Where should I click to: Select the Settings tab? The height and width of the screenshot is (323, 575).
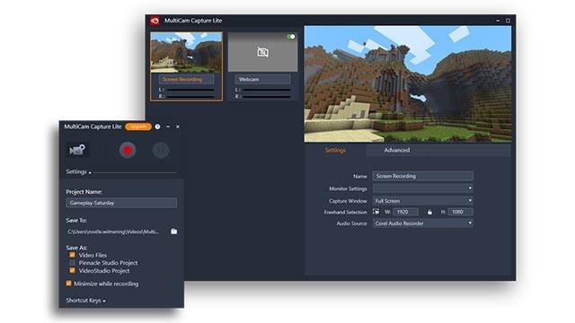pos(335,150)
